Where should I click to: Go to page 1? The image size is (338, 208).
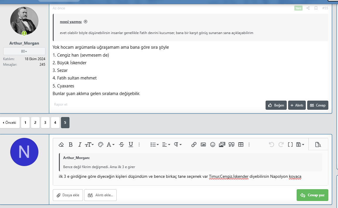pos(25,123)
